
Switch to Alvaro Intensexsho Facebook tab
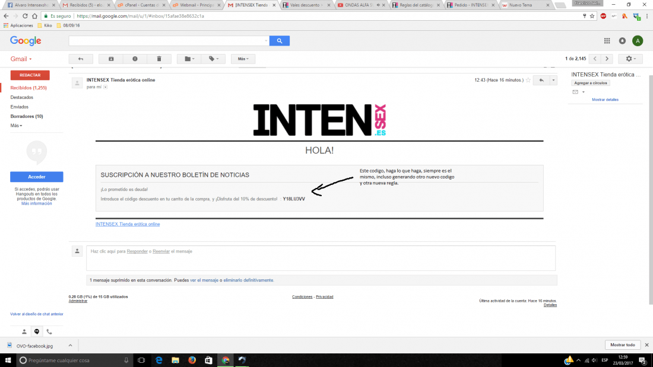[30, 5]
